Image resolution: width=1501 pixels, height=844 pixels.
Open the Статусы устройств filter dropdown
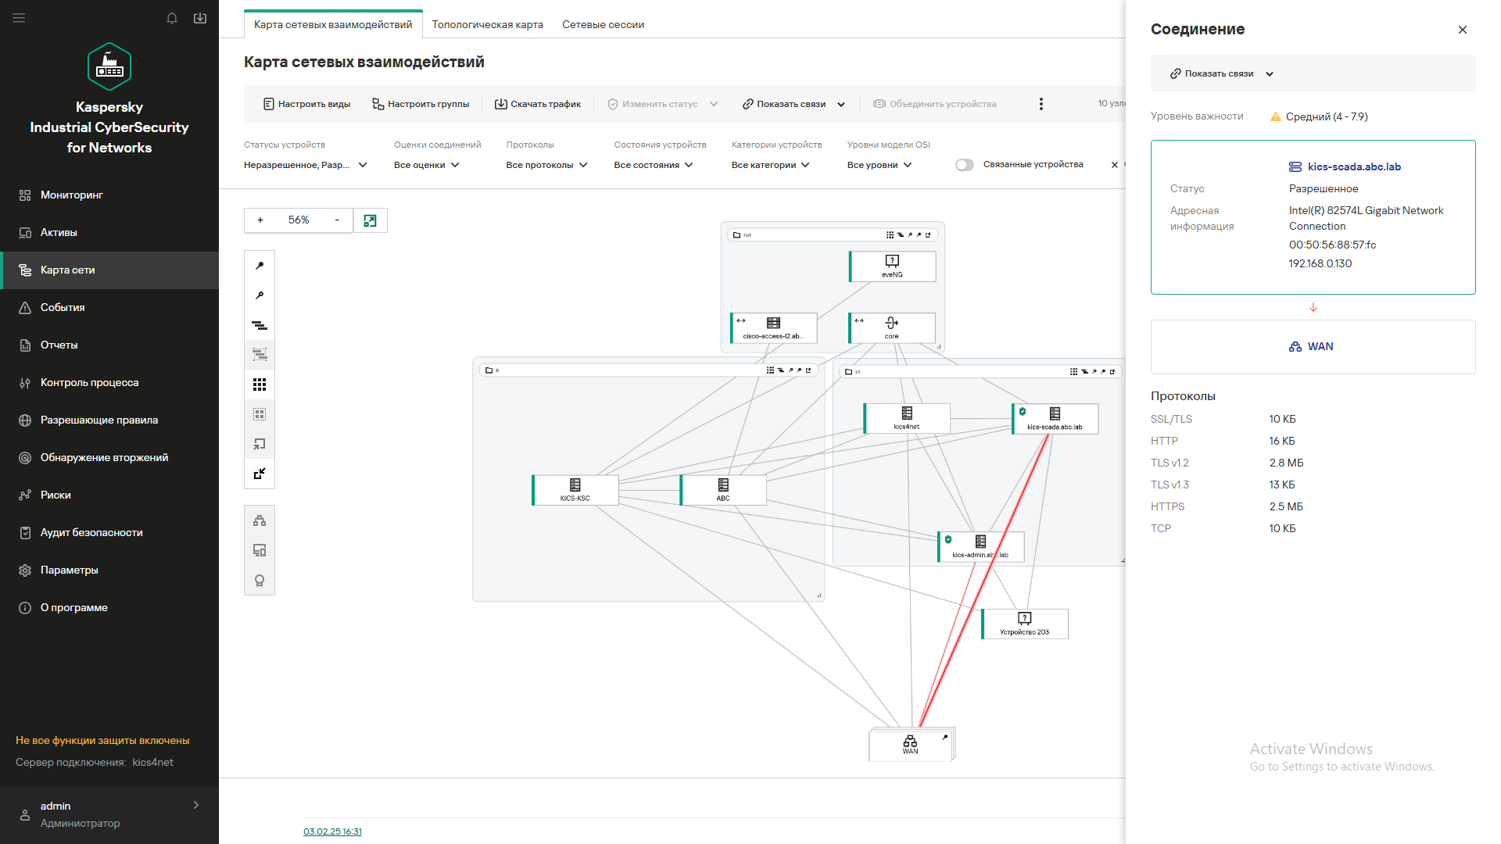coord(306,165)
